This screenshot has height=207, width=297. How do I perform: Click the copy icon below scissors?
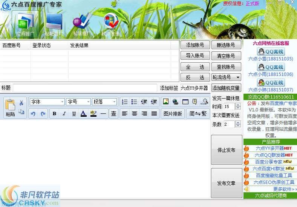tap(21, 112)
